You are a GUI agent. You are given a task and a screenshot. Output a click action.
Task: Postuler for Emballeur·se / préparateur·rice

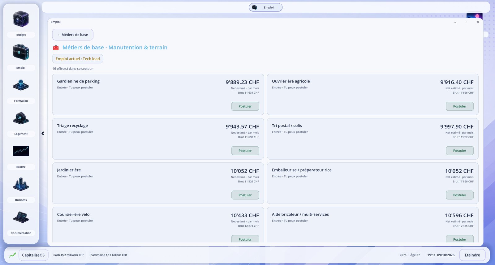[460, 195]
